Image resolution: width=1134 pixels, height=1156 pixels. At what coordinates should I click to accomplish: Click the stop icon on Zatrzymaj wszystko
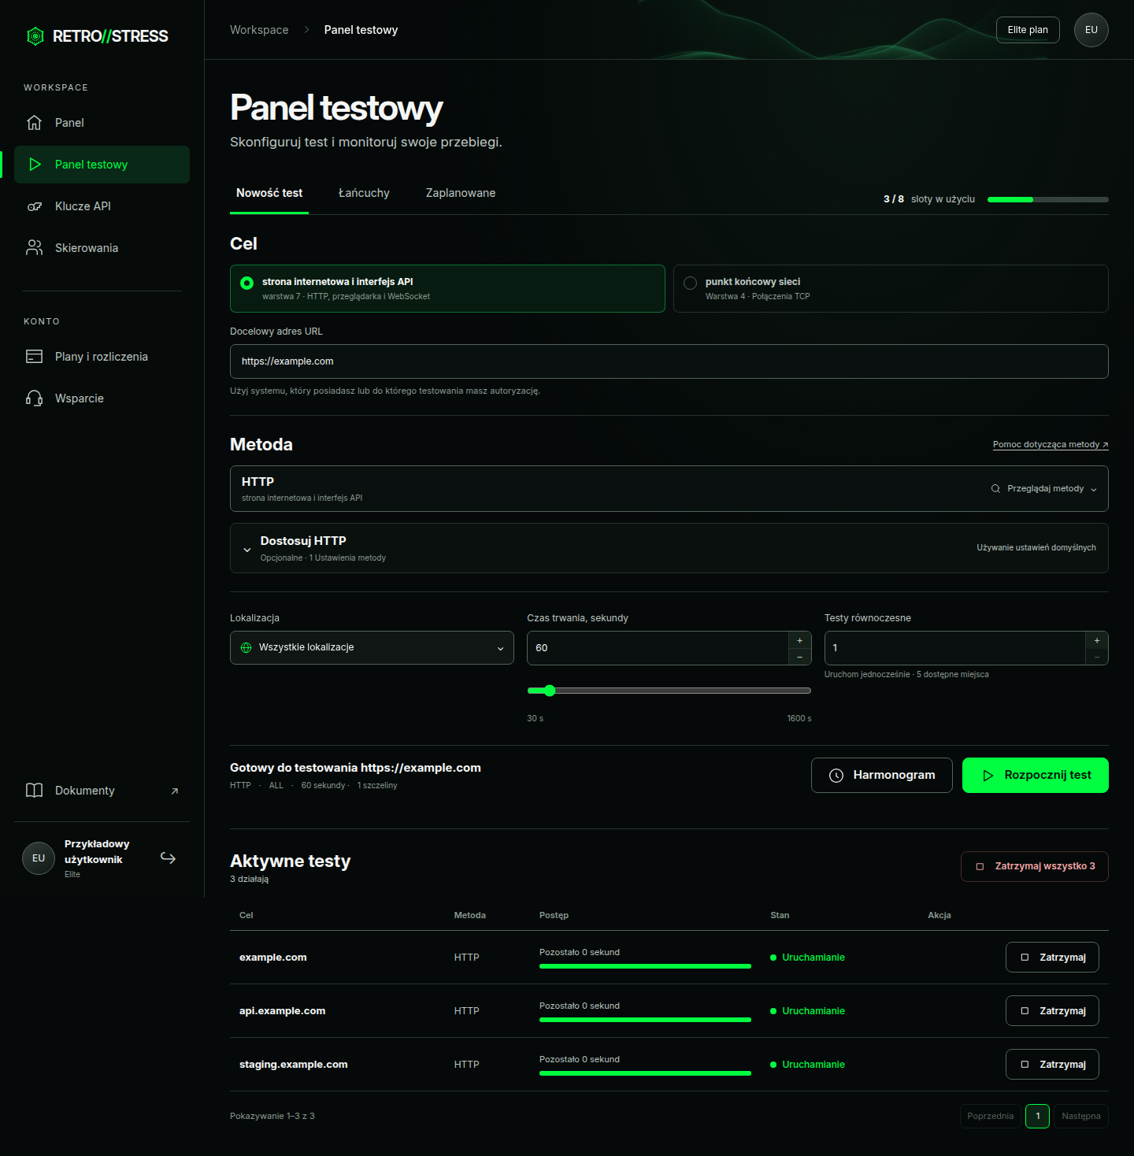click(x=980, y=867)
